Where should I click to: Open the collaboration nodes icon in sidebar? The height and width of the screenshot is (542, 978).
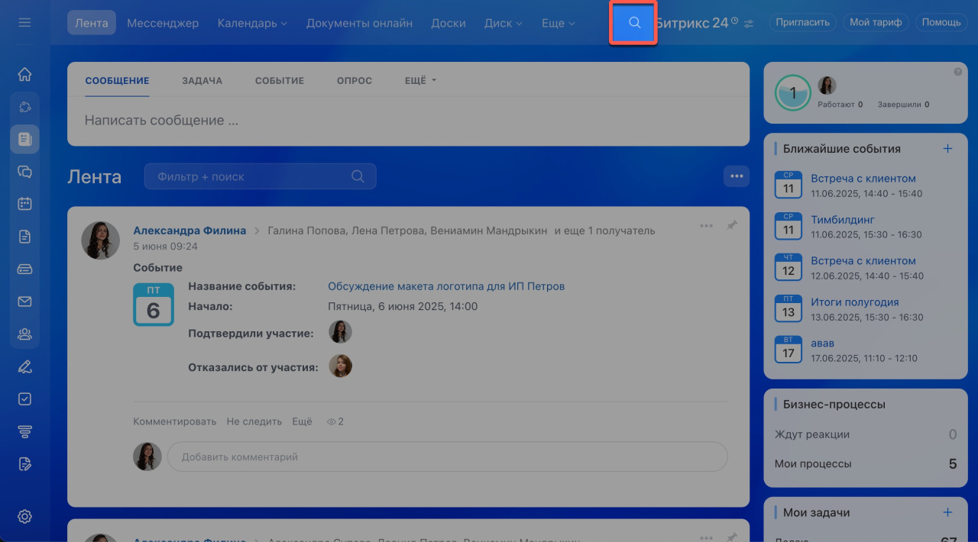(x=24, y=107)
